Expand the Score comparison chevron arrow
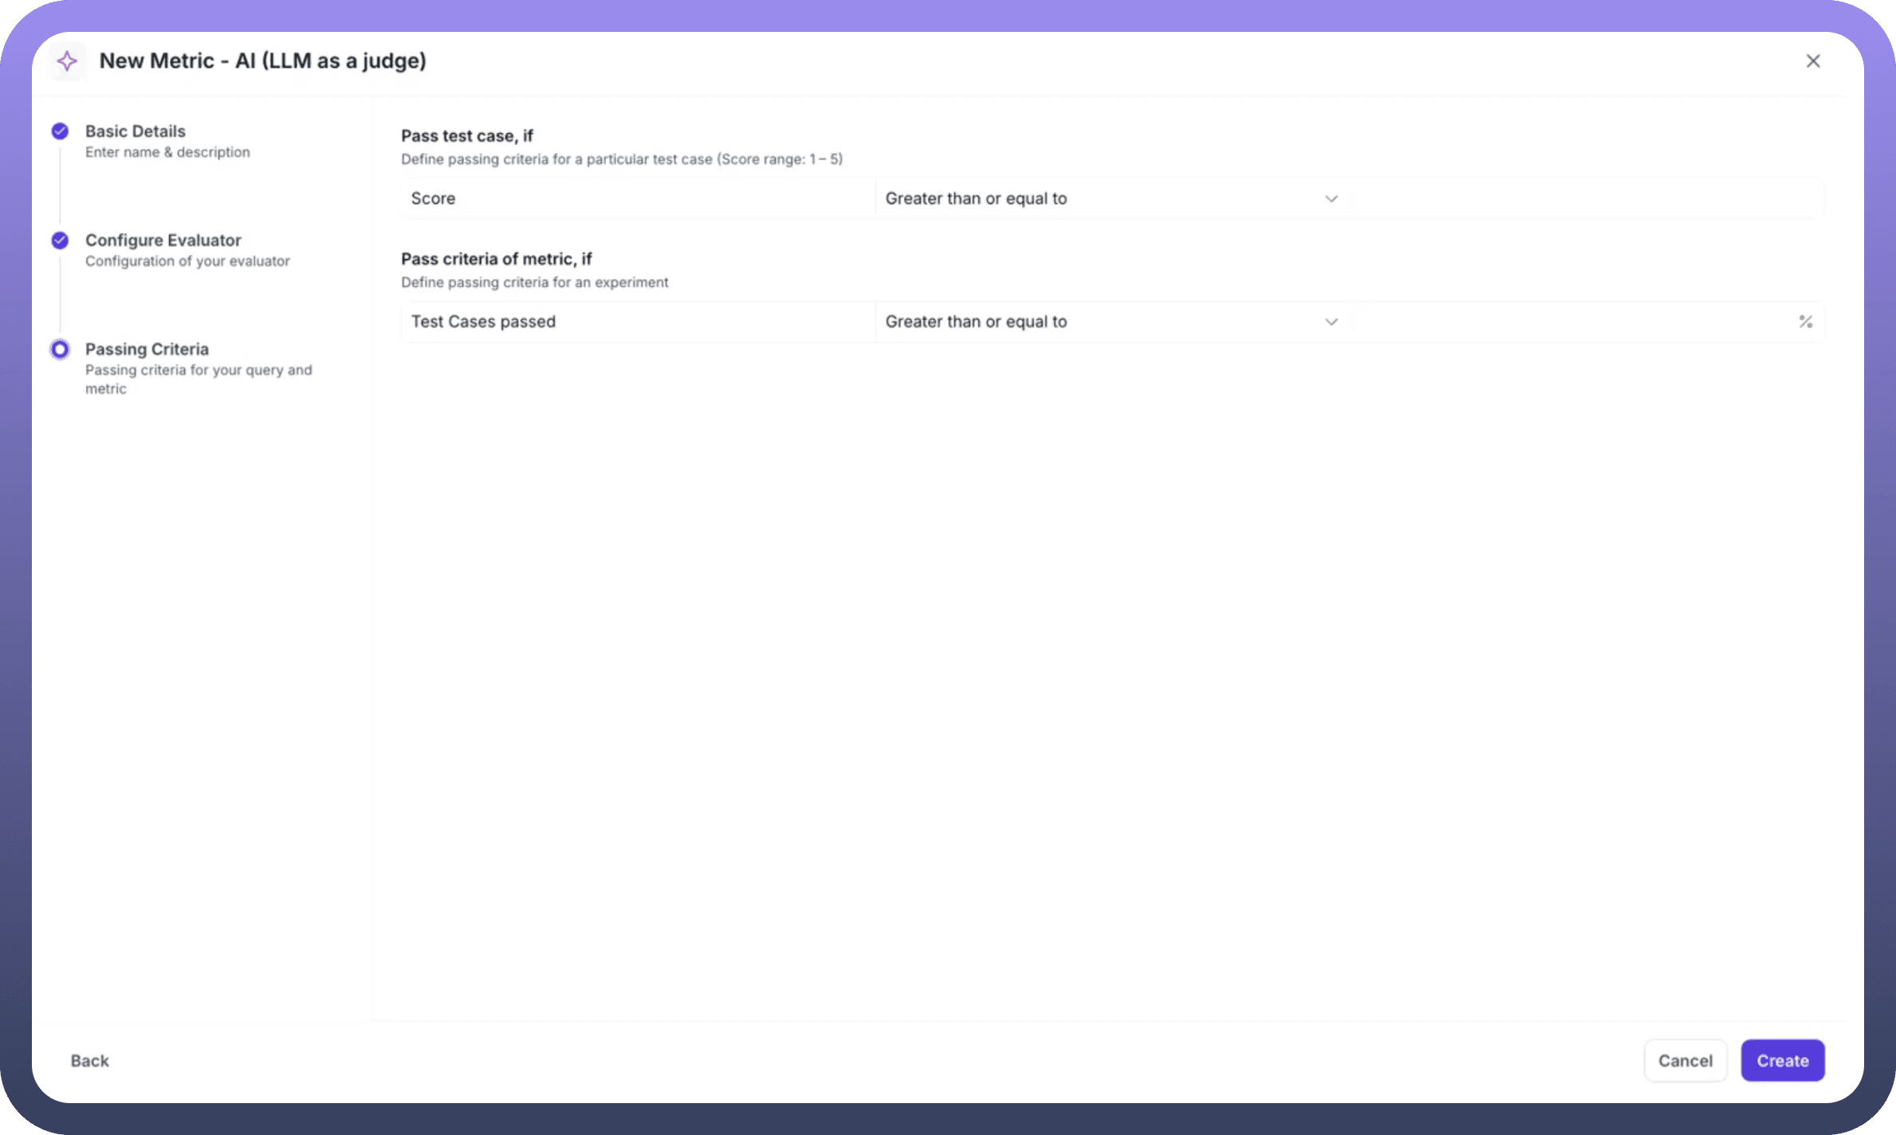1896x1135 pixels. click(1331, 198)
